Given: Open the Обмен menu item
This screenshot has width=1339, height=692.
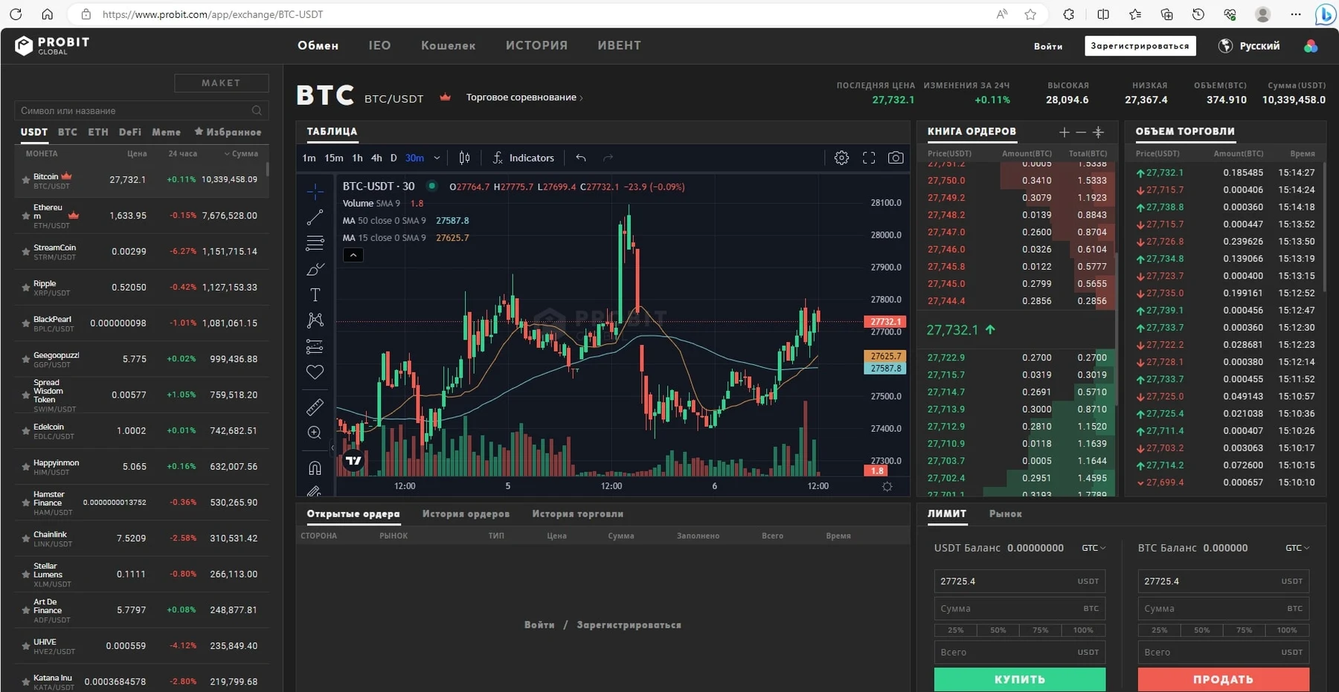Looking at the screenshot, I should tap(318, 45).
